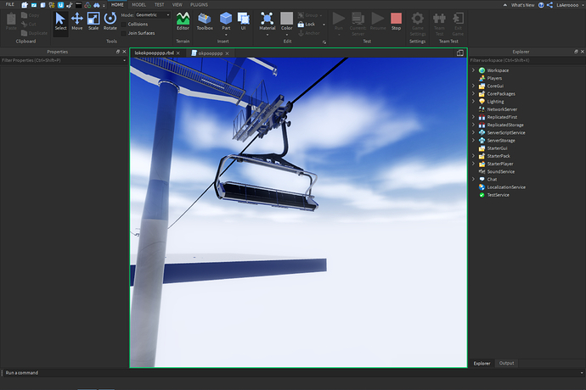Select Players in the Explorer
Image resolution: width=586 pixels, height=390 pixels.
click(494, 78)
